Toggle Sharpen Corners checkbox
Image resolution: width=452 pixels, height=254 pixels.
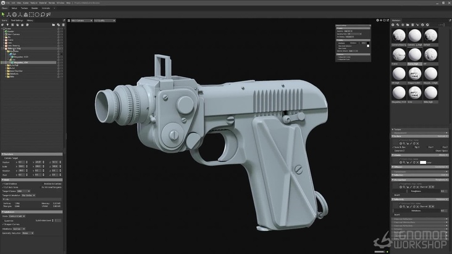(x=4, y=223)
